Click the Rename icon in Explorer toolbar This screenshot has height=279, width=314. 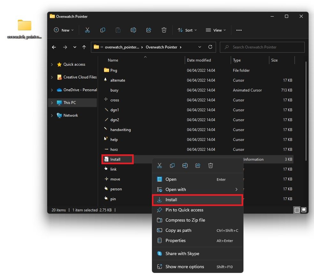point(133,30)
